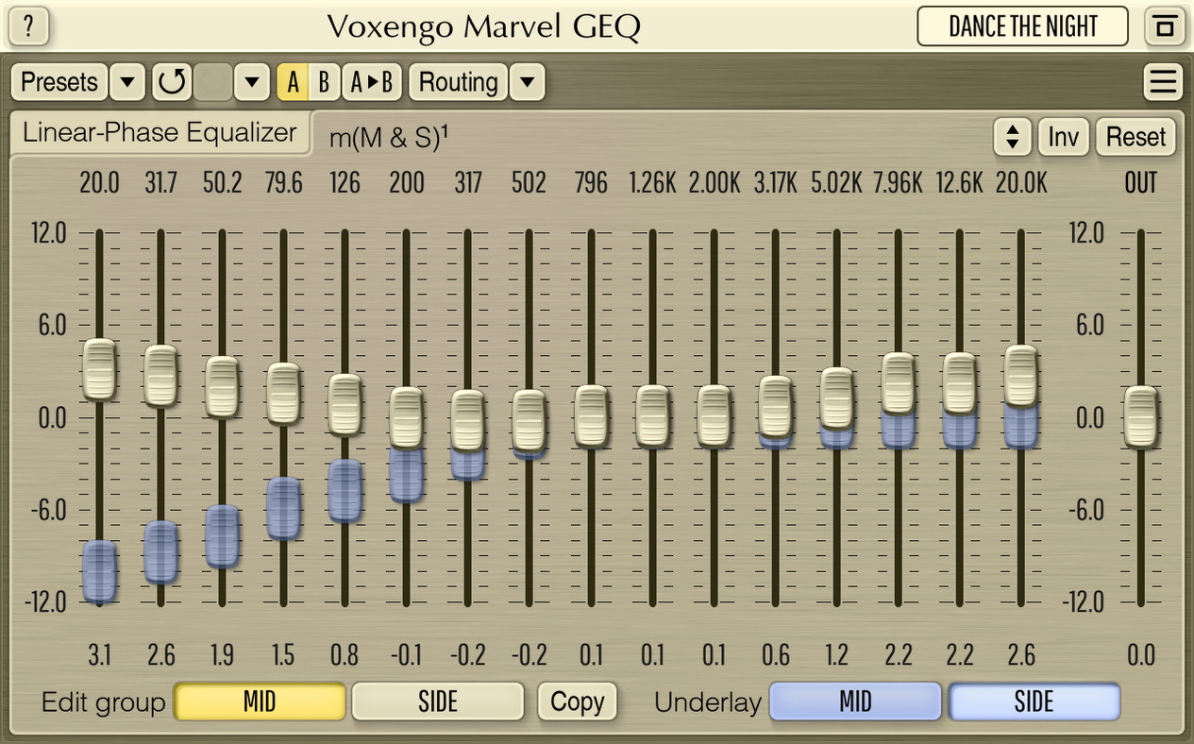Image resolution: width=1194 pixels, height=744 pixels.
Task: Click the blank slot button beside undo
Action: pos(212,82)
